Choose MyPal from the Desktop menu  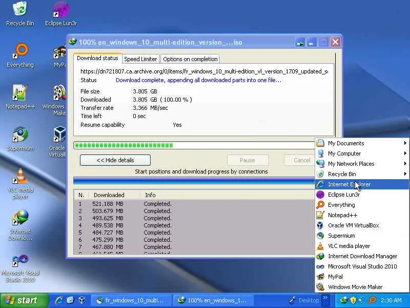(x=362, y=277)
